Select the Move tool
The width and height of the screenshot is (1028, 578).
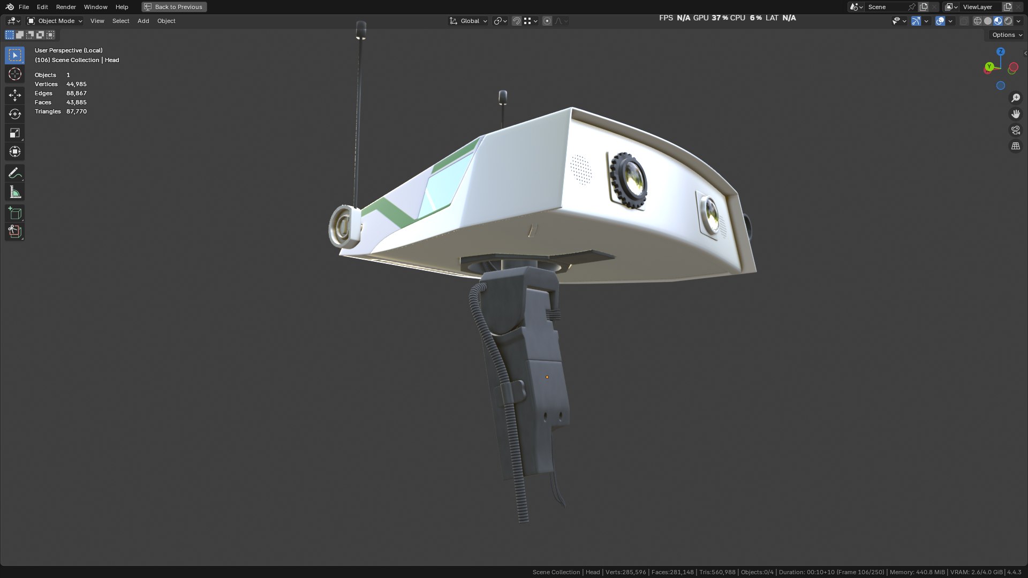(15, 95)
